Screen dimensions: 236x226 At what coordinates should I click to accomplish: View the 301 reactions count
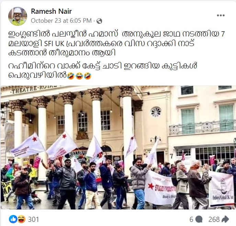click(x=33, y=219)
